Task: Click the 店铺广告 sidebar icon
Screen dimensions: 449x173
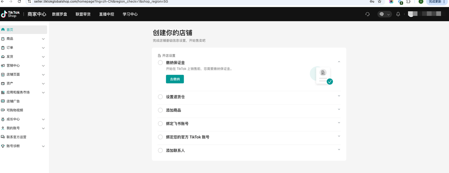Action: (3, 101)
